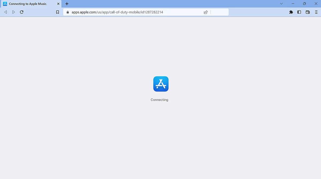Minimize the browser window

coord(293,4)
